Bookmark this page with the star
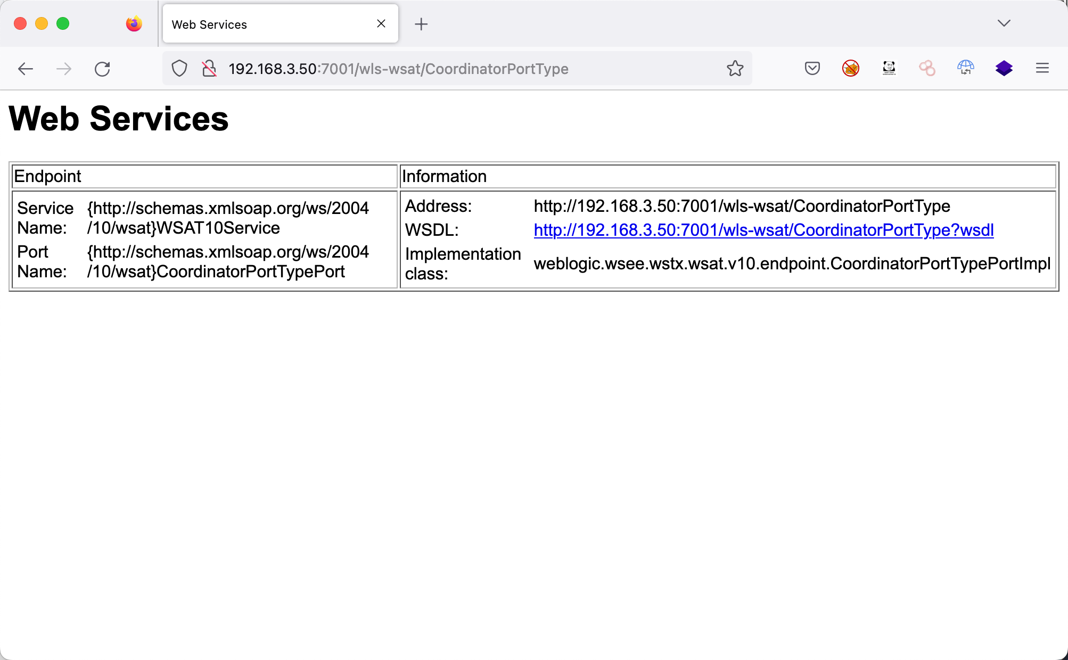Image resolution: width=1068 pixels, height=660 pixels. [x=735, y=68]
